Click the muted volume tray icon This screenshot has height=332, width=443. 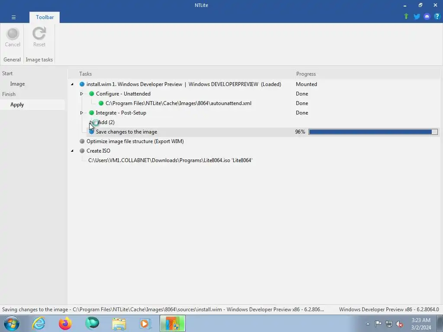399,324
